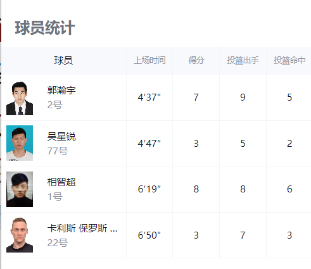Select 相智超's score value 8
This screenshot has width=311, height=269.
pos(196,189)
